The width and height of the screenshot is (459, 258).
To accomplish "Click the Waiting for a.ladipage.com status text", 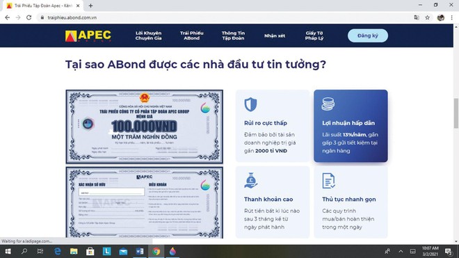I will tap(27, 241).
